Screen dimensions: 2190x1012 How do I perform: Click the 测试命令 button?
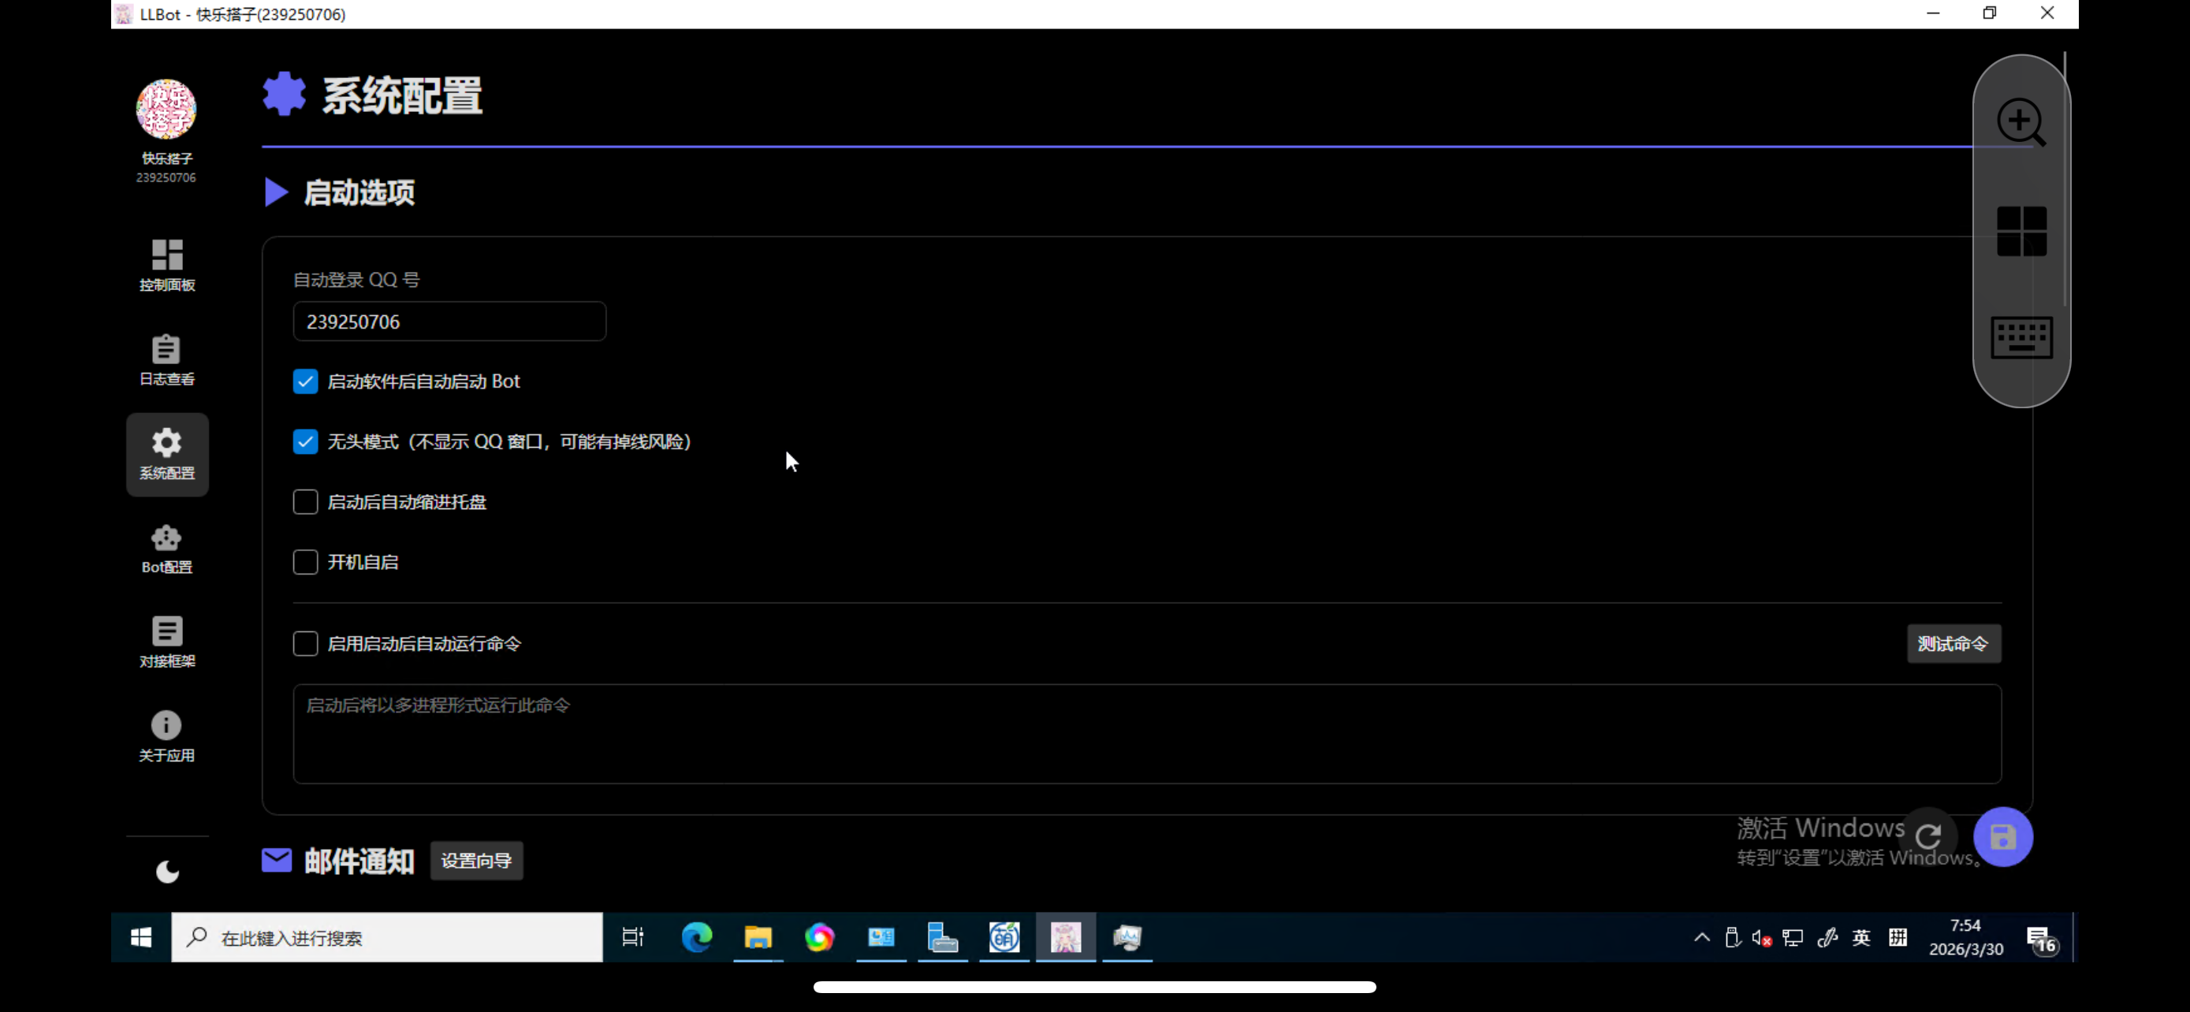click(x=1953, y=644)
